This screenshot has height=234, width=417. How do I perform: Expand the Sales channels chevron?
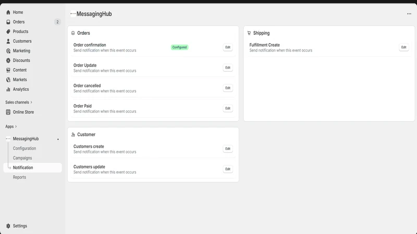31,102
